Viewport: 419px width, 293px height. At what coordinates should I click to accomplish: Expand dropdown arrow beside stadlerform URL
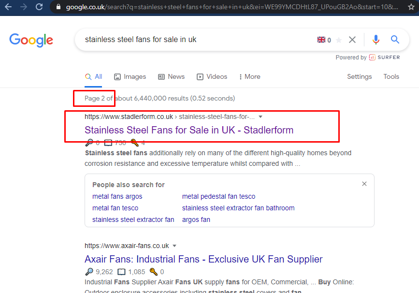(x=260, y=117)
